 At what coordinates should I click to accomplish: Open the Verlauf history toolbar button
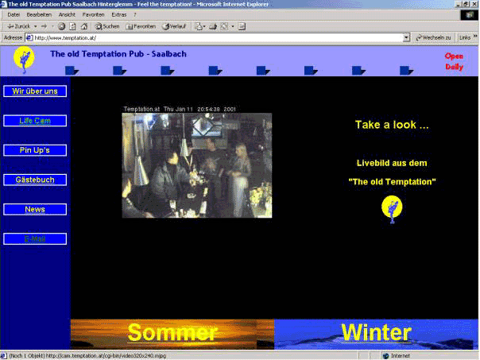(x=175, y=26)
